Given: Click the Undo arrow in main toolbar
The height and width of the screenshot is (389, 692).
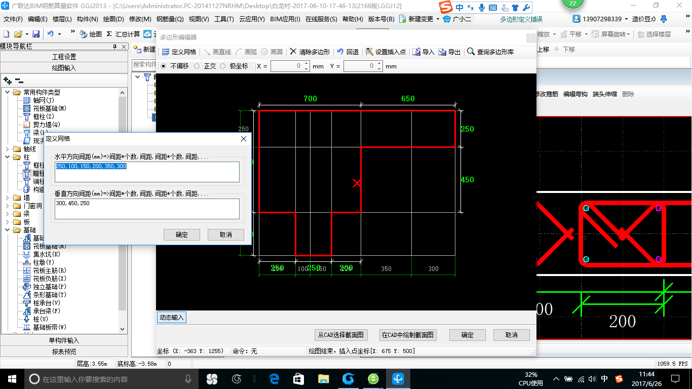Looking at the screenshot, I should 51,34.
